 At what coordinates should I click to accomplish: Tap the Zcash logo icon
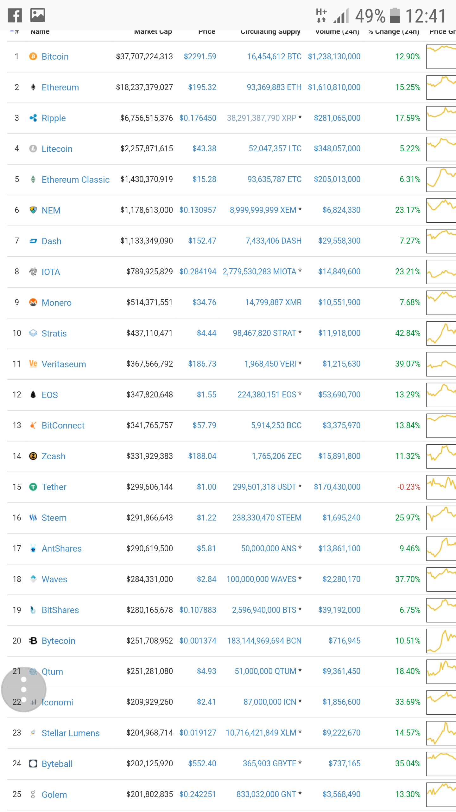click(x=33, y=456)
